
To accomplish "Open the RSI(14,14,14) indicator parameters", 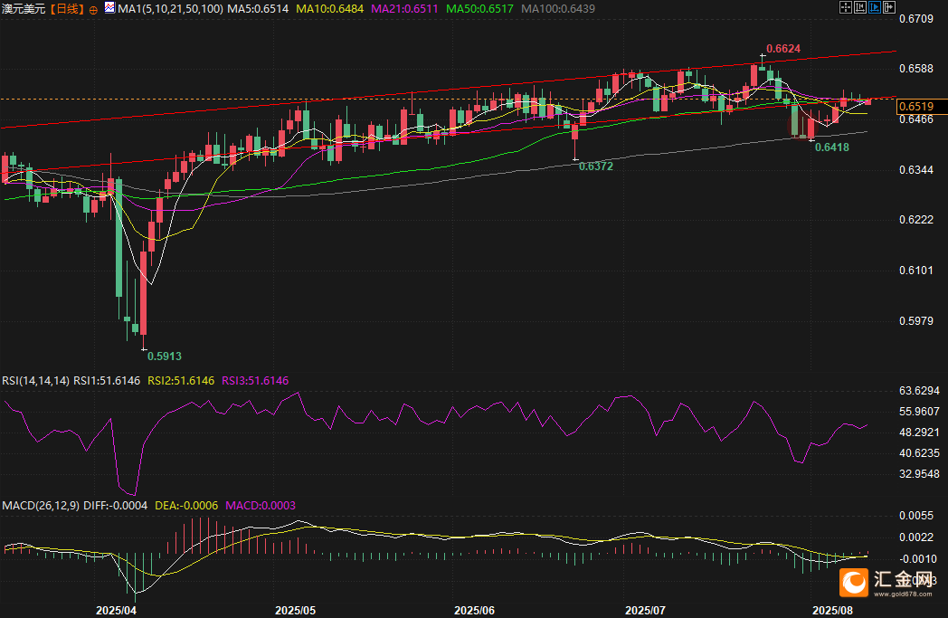I will (x=35, y=381).
